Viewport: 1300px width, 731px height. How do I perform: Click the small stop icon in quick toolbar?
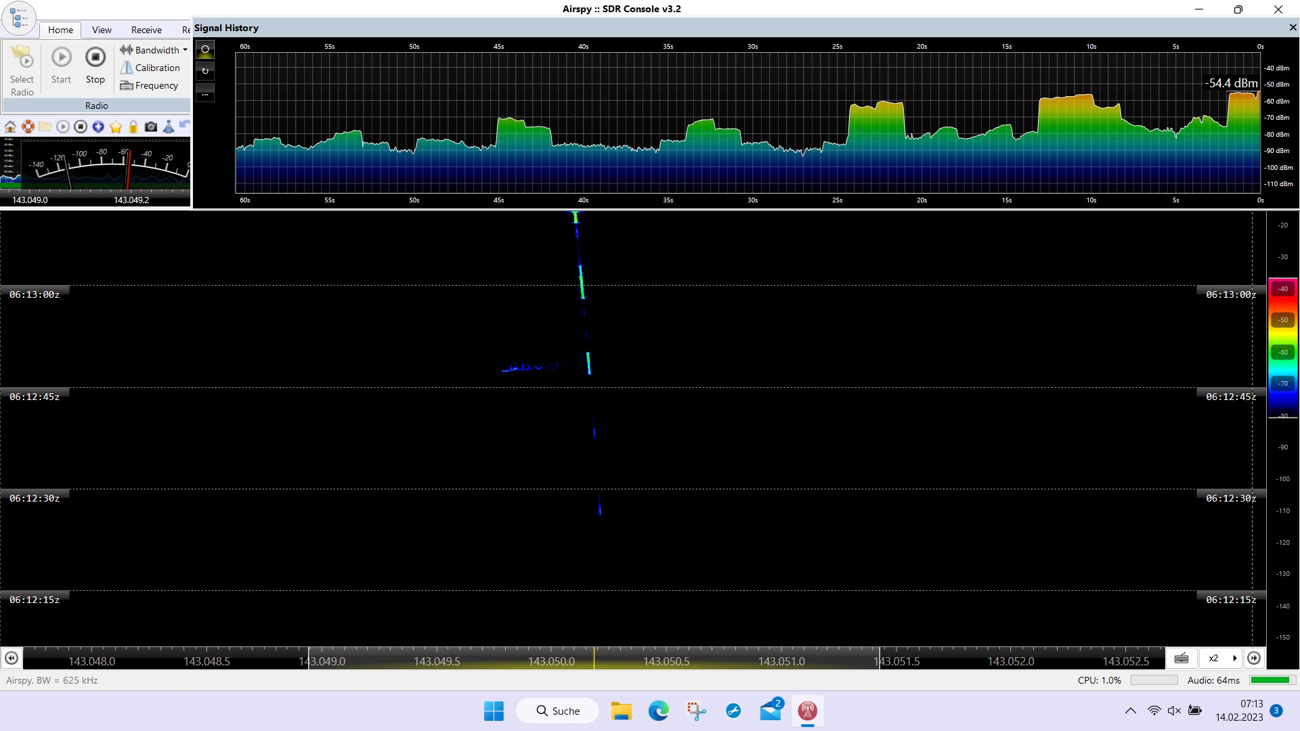pyautogui.click(x=81, y=127)
